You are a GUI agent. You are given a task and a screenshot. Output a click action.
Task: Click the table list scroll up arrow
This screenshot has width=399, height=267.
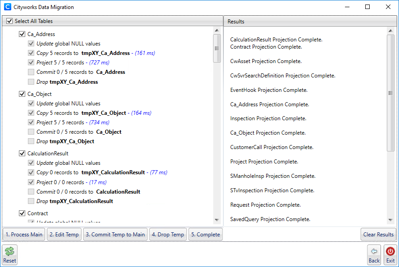click(x=217, y=30)
